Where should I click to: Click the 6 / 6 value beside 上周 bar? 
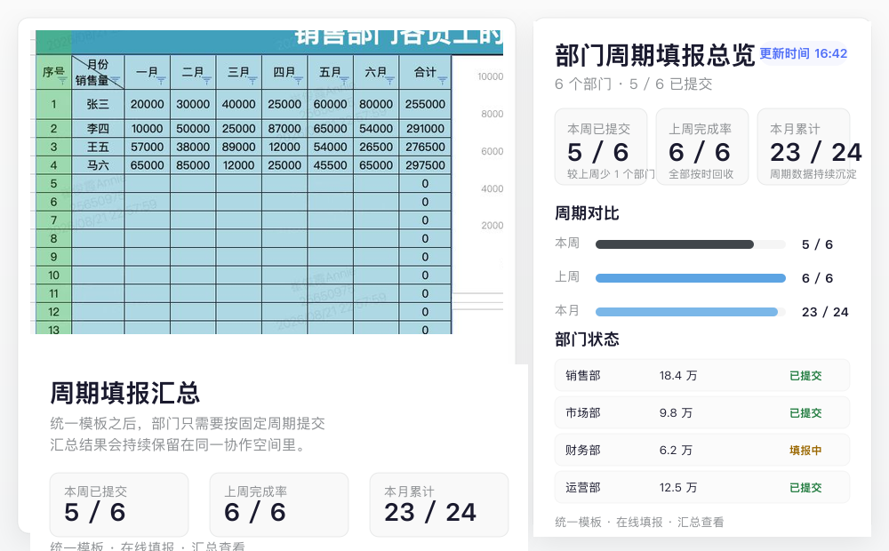pyautogui.click(x=817, y=278)
